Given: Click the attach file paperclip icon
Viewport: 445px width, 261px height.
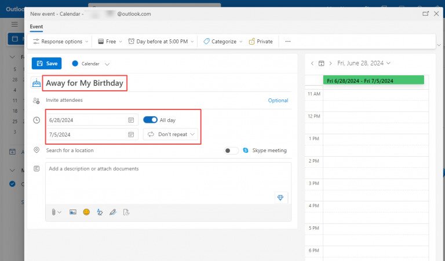Looking at the screenshot, I should pyautogui.click(x=54, y=212).
